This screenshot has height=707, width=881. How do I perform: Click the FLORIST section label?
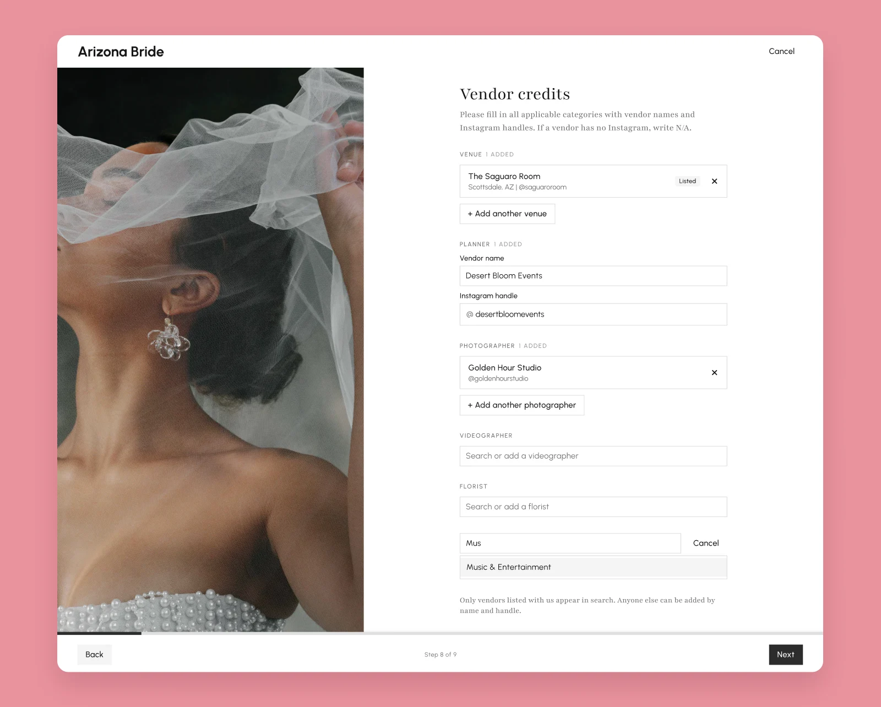coord(474,487)
